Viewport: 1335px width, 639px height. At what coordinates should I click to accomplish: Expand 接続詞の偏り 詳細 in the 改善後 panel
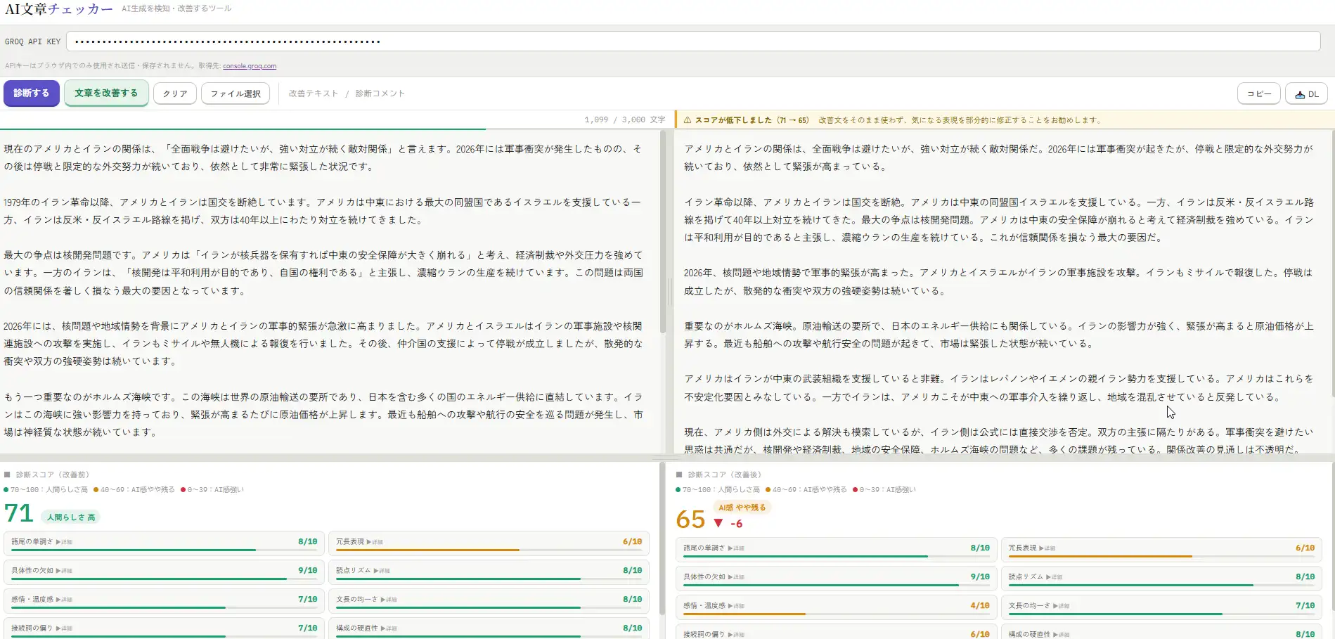[x=736, y=635]
